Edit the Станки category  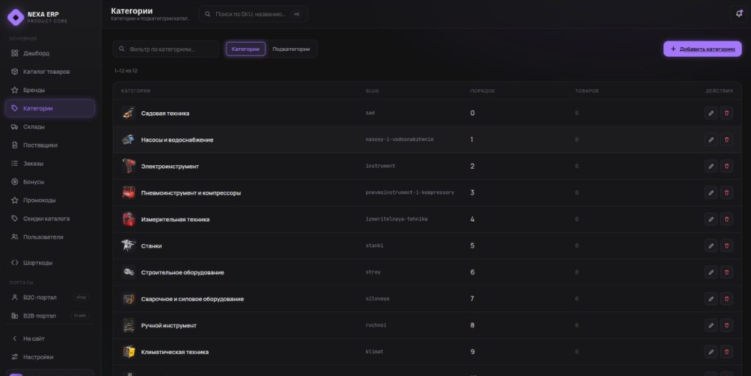point(710,246)
